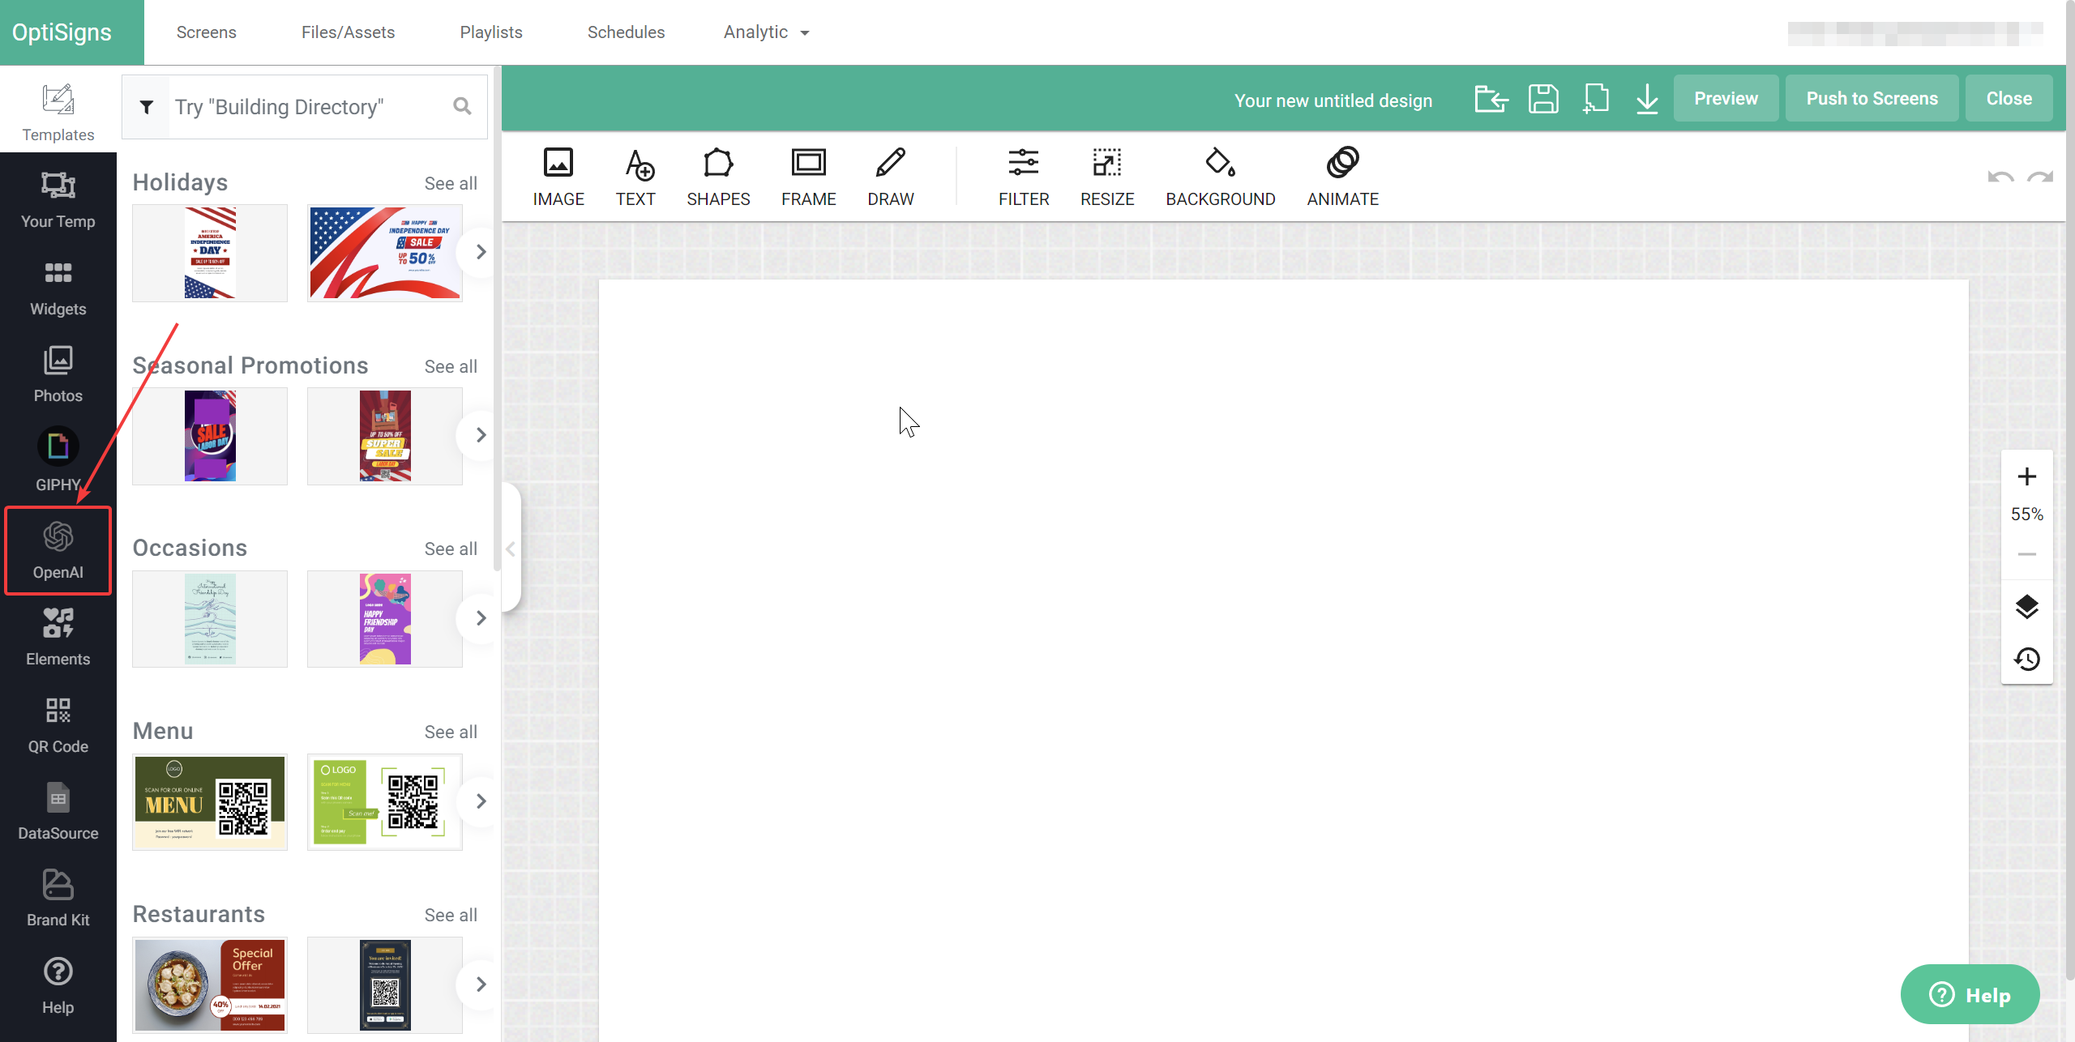This screenshot has height=1042, width=2075.
Task: Collapse the templates panel with the chevron
Action: point(511,549)
